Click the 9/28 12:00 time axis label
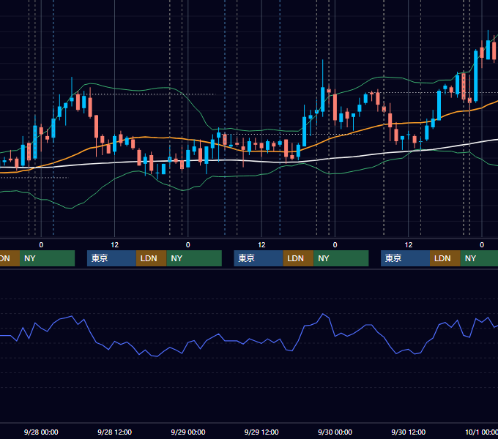 (114, 432)
